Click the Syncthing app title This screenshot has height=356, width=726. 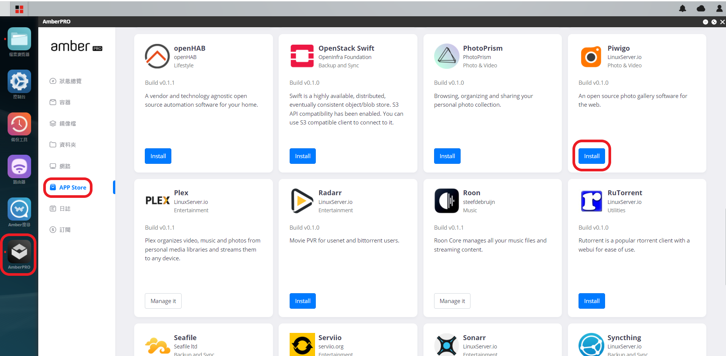tap(624, 338)
